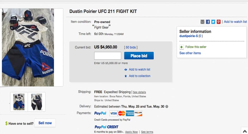Click the PayPal logo in payments
Viewport: 248px width, 134px height.
(x=100, y=113)
